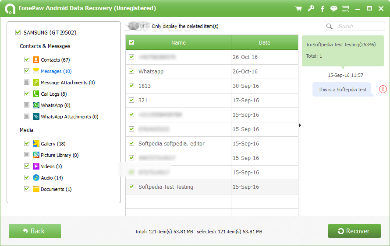Click the WhatsApp category icon
This screenshot has width=390, height=246.
[x=36, y=105]
